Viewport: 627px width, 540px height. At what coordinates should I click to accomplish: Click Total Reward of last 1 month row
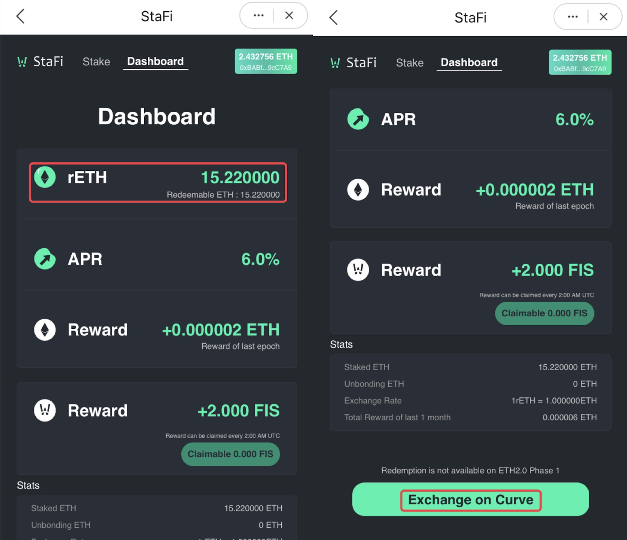click(470, 417)
